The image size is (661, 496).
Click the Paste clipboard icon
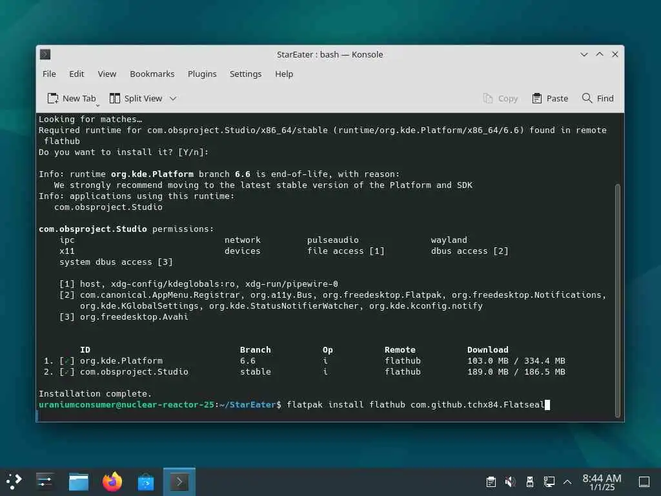tap(536, 98)
